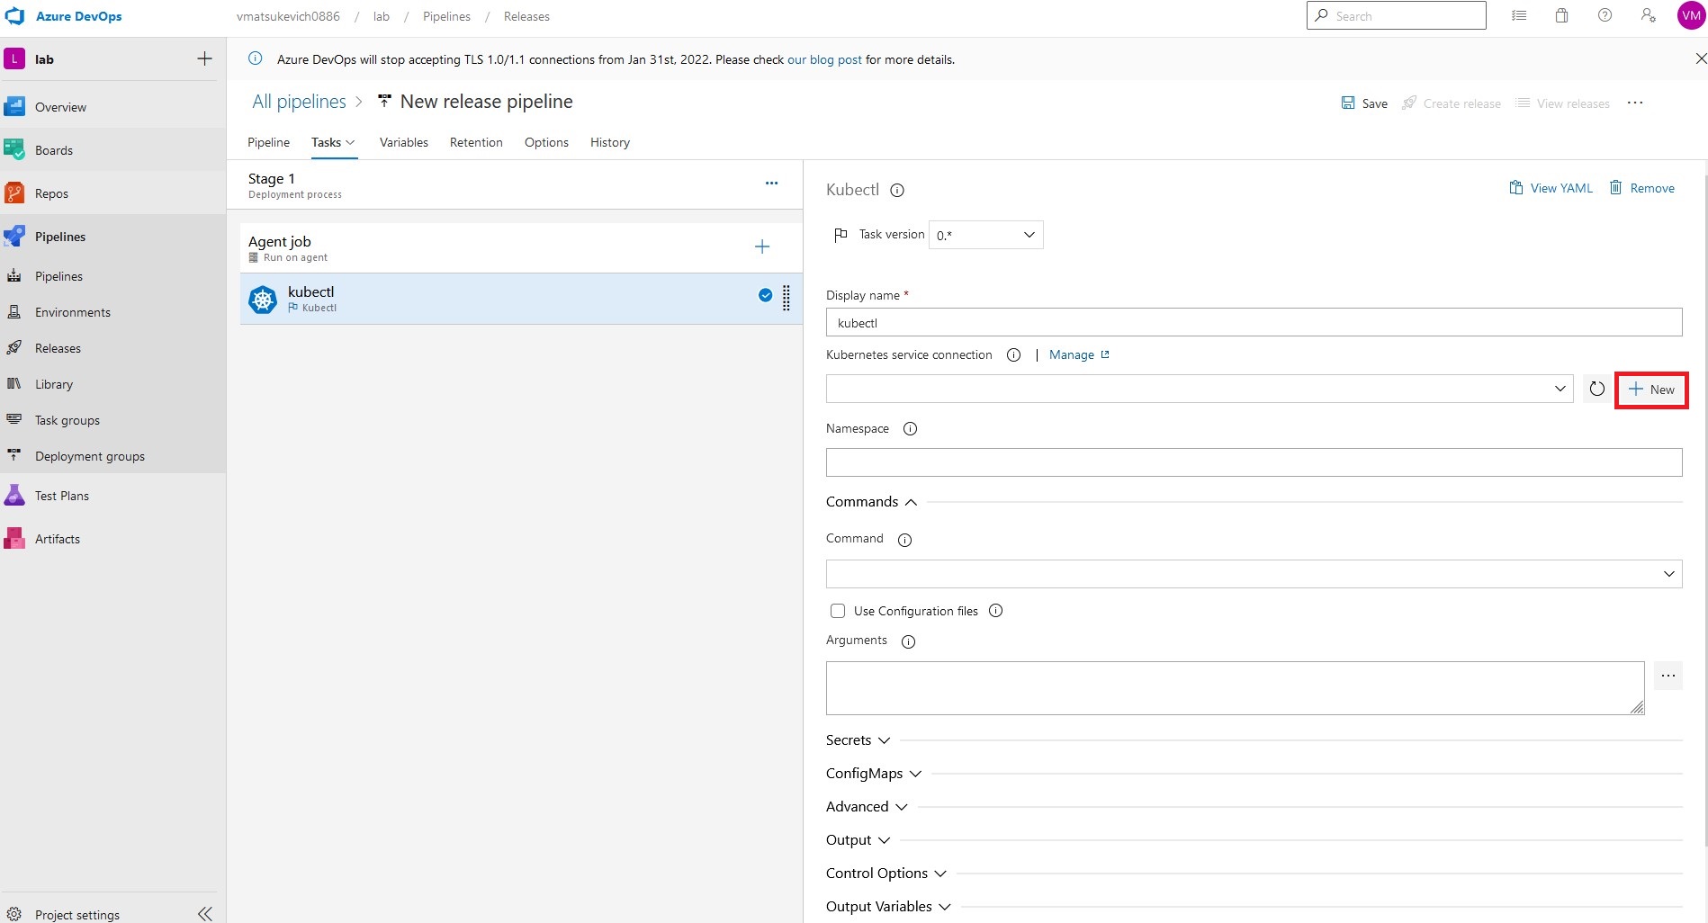Switch to Options tab
The height and width of the screenshot is (923, 1708).
pos(546,142)
